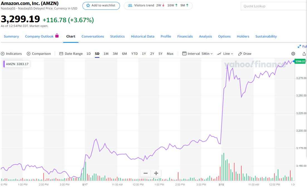Select the 6M range

coord(124,54)
